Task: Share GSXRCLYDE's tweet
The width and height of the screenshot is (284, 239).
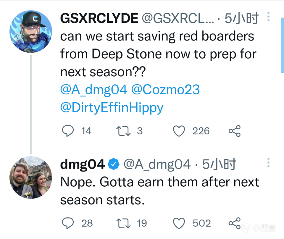Action: point(234,131)
